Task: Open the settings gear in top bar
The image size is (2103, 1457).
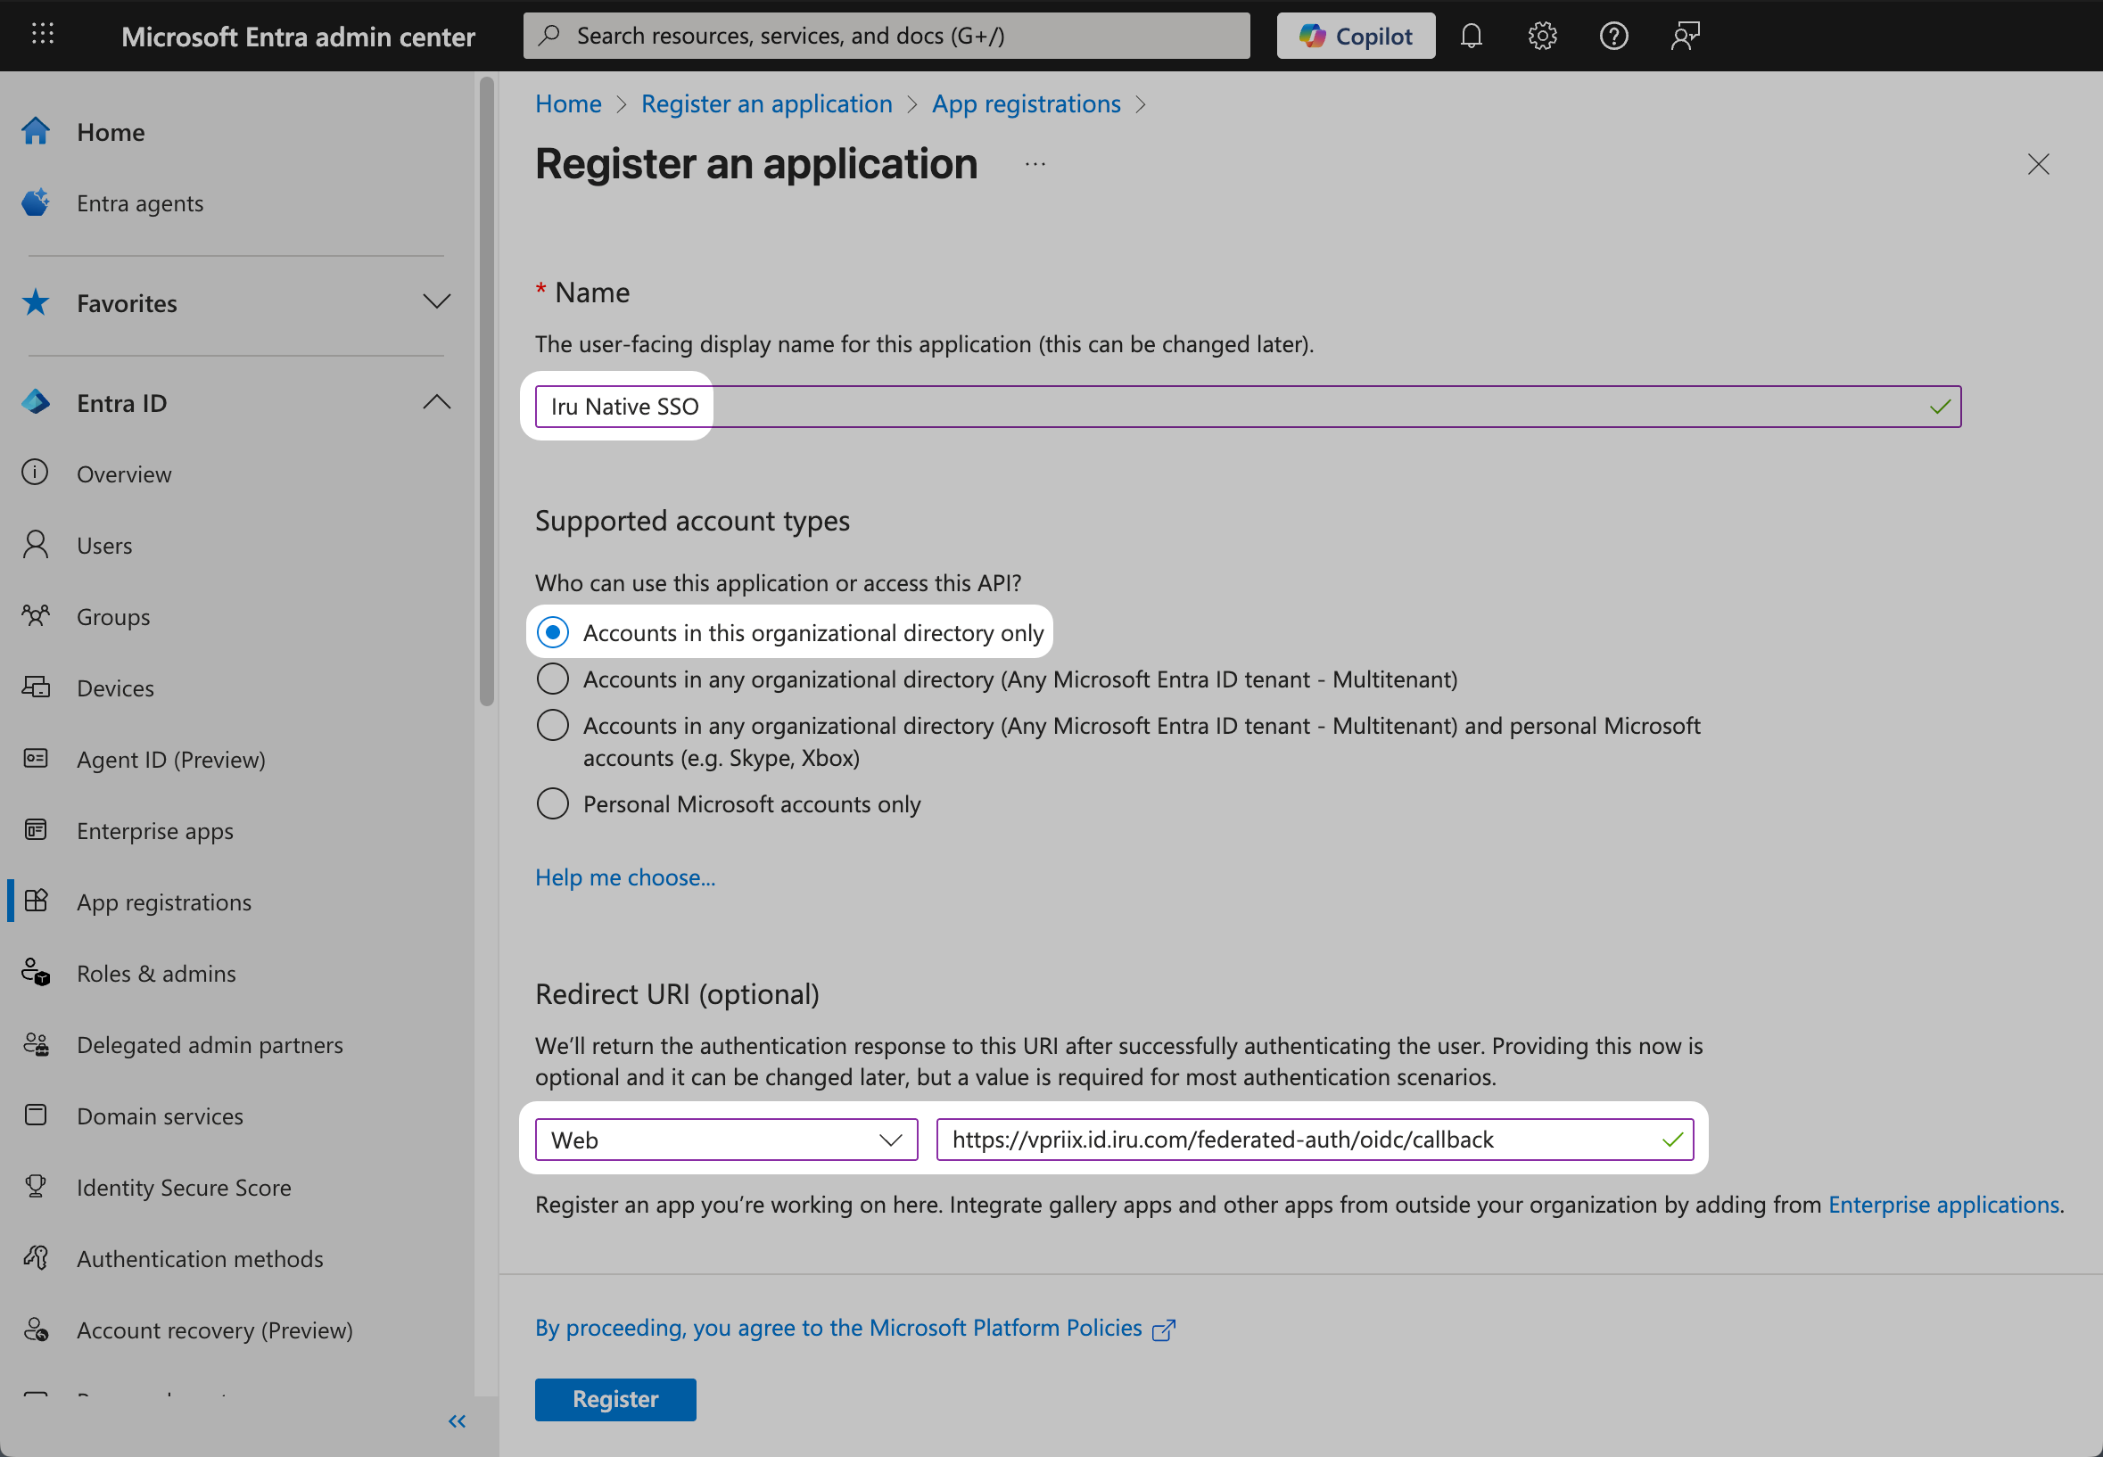Action: (x=1541, y=36)
